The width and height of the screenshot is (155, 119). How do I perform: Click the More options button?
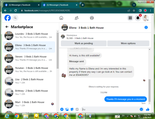128,43
